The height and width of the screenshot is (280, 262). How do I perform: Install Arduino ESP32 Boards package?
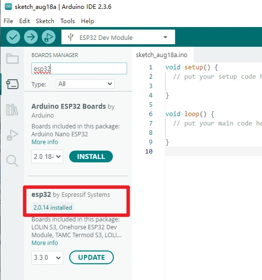pos(91,156)
